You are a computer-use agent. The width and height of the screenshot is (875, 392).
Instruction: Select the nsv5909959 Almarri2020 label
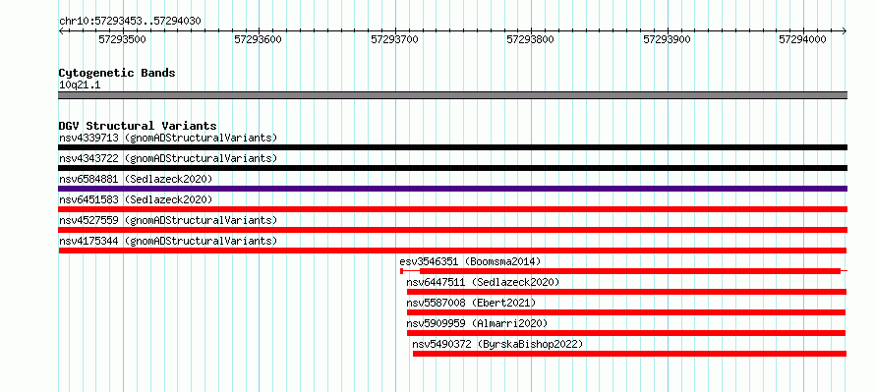pos(477,323)
